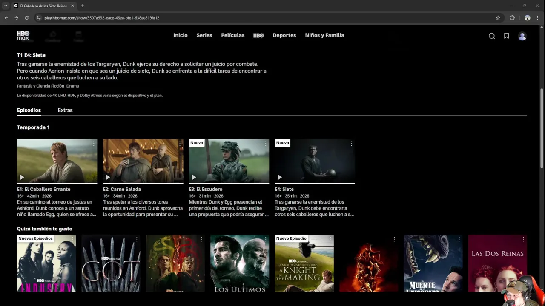
Task: Select the Episodios tab
Action: pyautogui.click(x=29, y=110)
